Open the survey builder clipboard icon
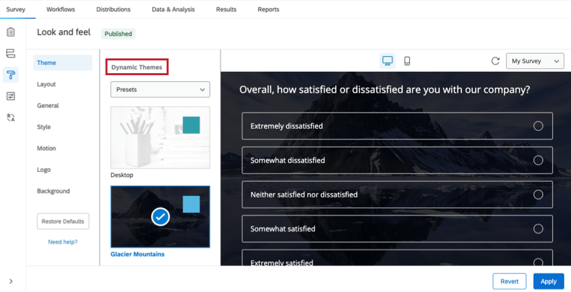 pyautogui.click(x=11, y=32)
